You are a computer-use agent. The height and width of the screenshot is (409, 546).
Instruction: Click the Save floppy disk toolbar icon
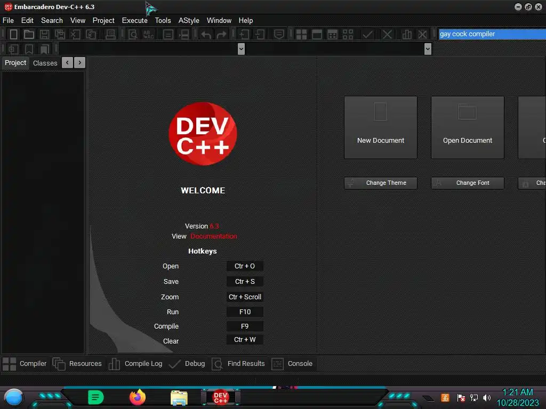[x=44, y=35]
